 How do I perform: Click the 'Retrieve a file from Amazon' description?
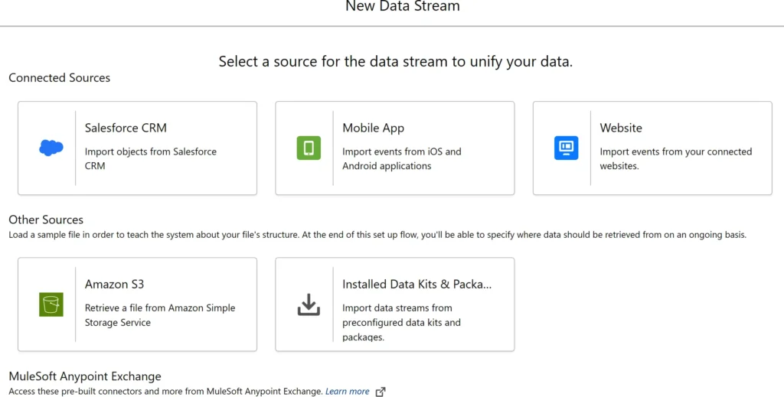point(159,315)
